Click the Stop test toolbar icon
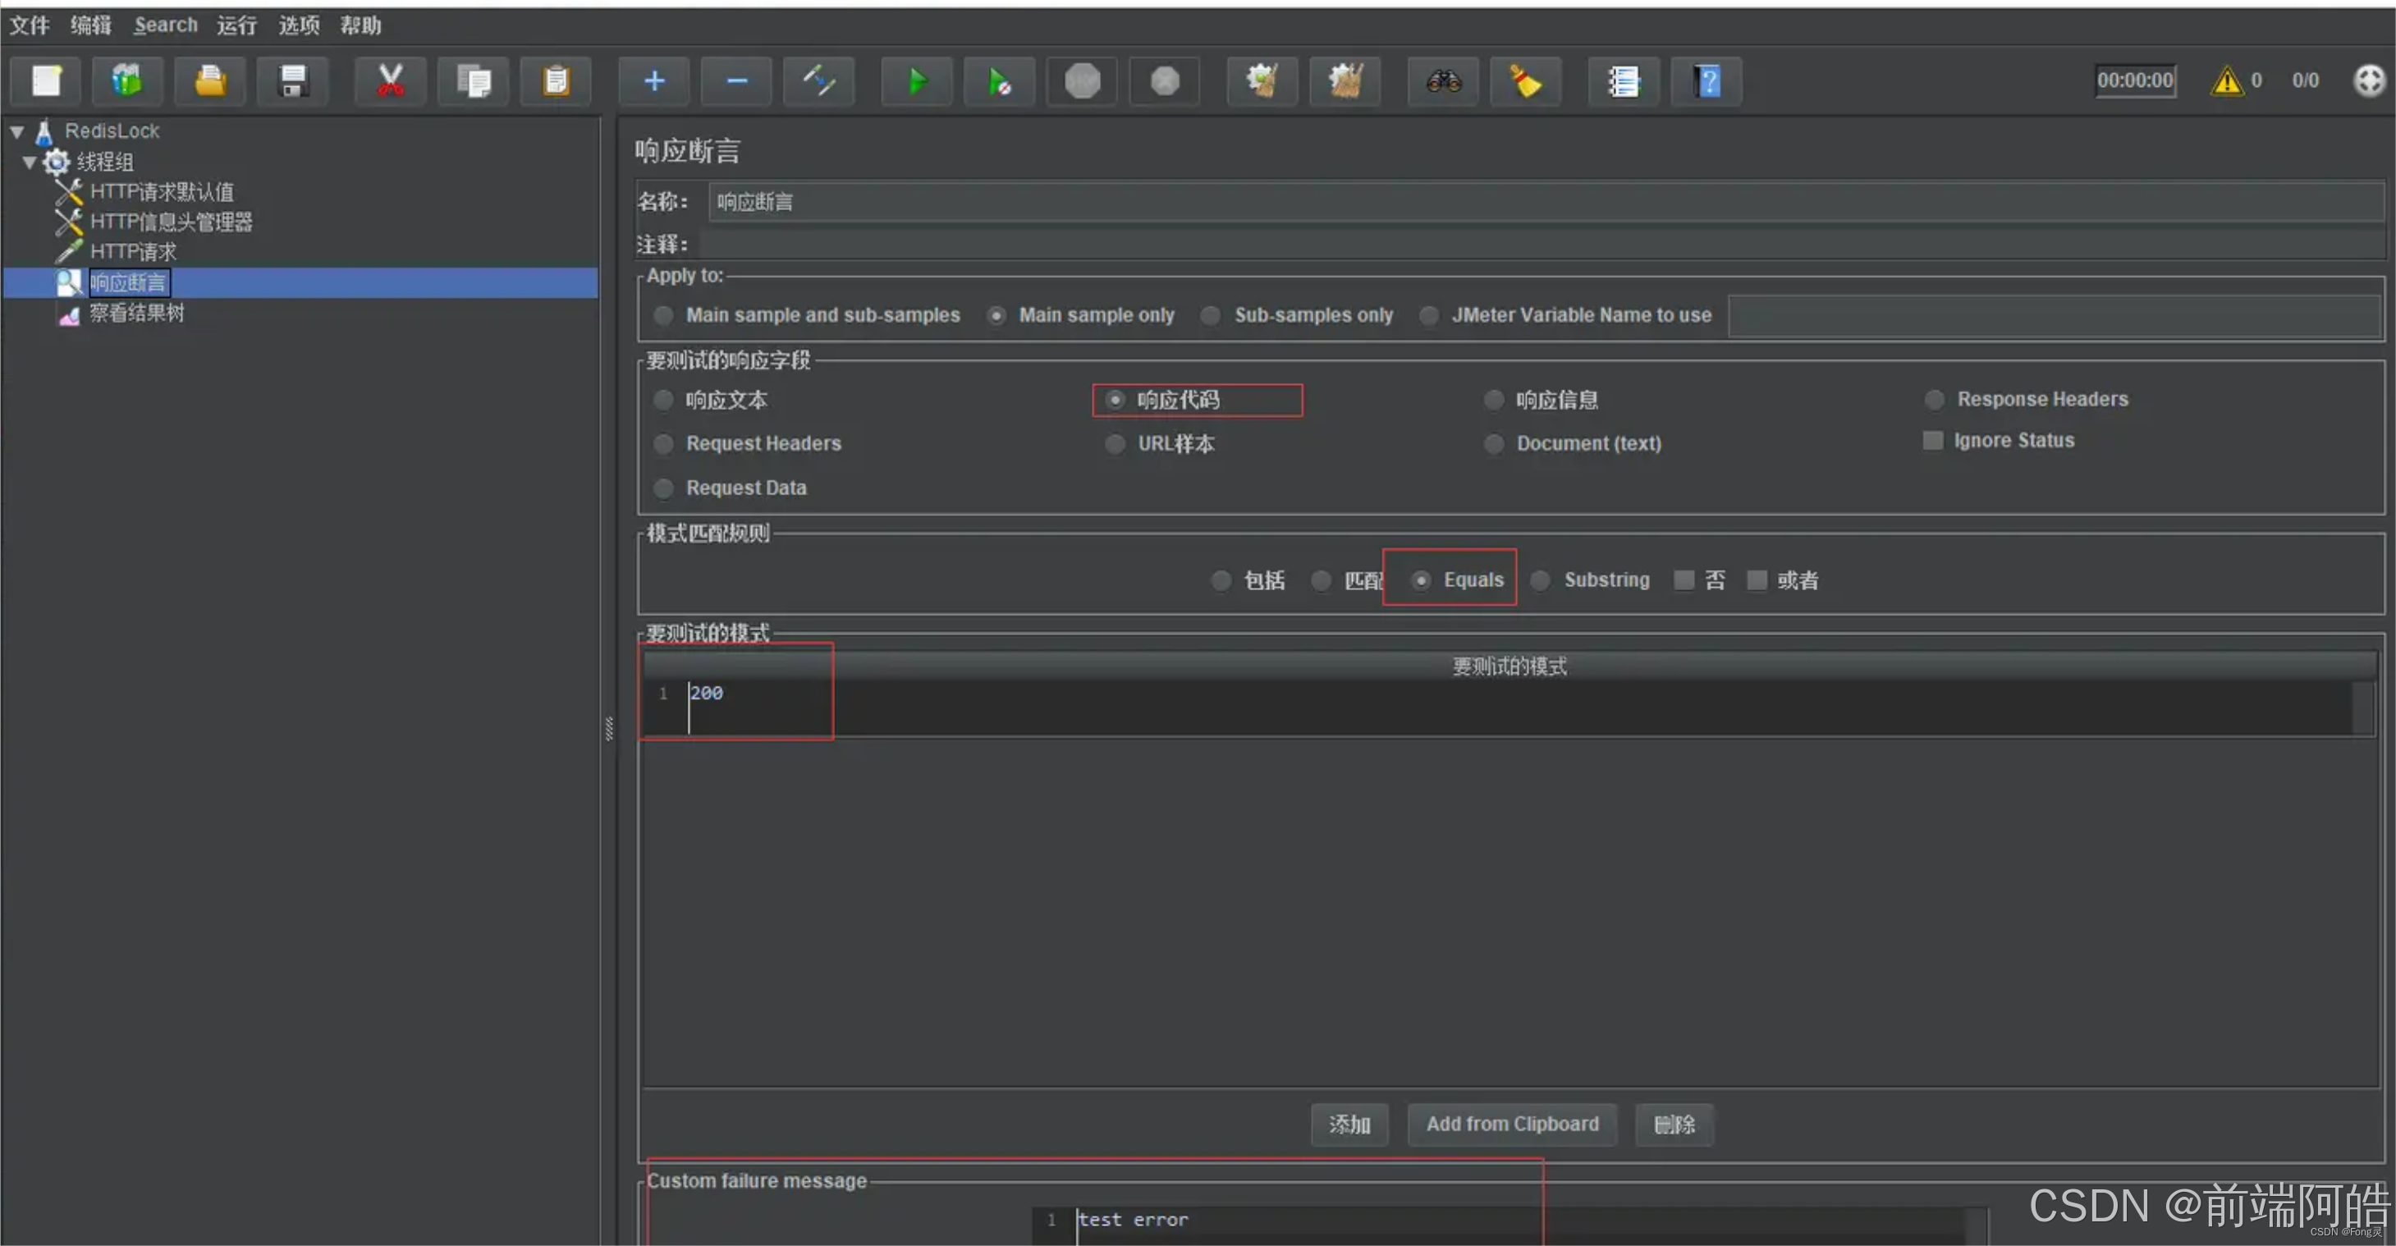Image resolution: width=2396 pixels, height=1246 pixels. pos(1082,82)
